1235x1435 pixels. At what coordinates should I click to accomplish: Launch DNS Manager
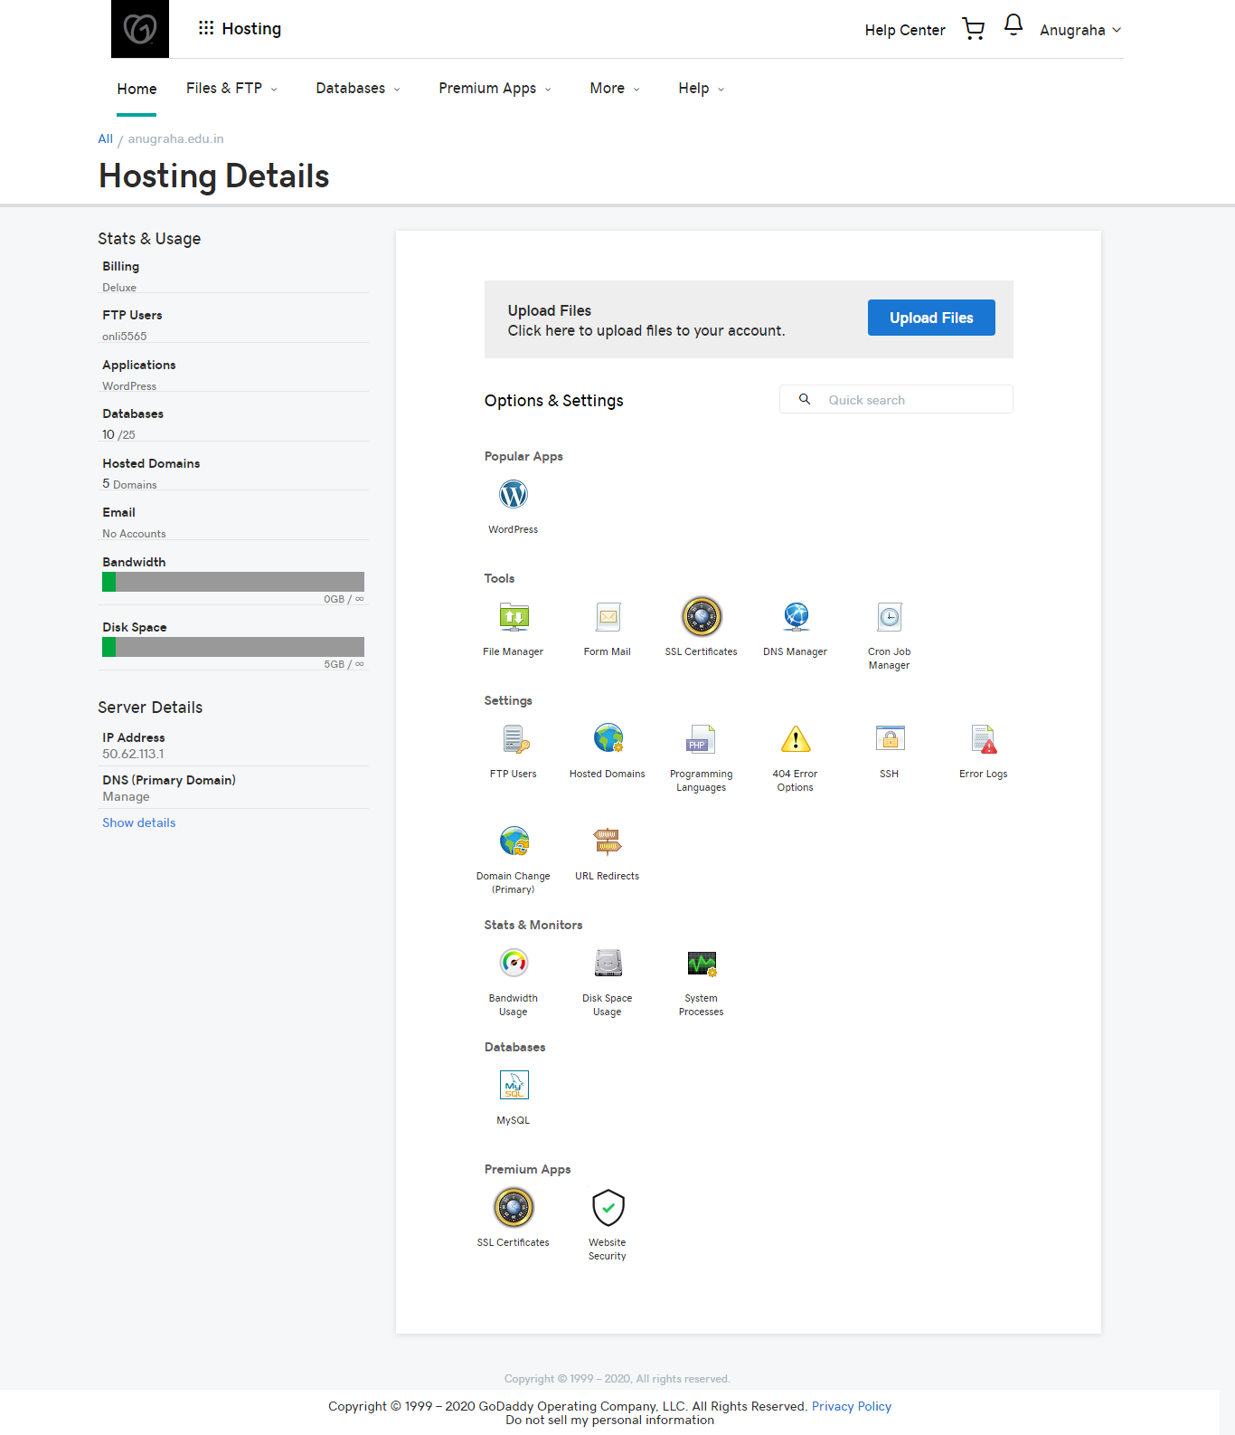[x=796, y=617]
